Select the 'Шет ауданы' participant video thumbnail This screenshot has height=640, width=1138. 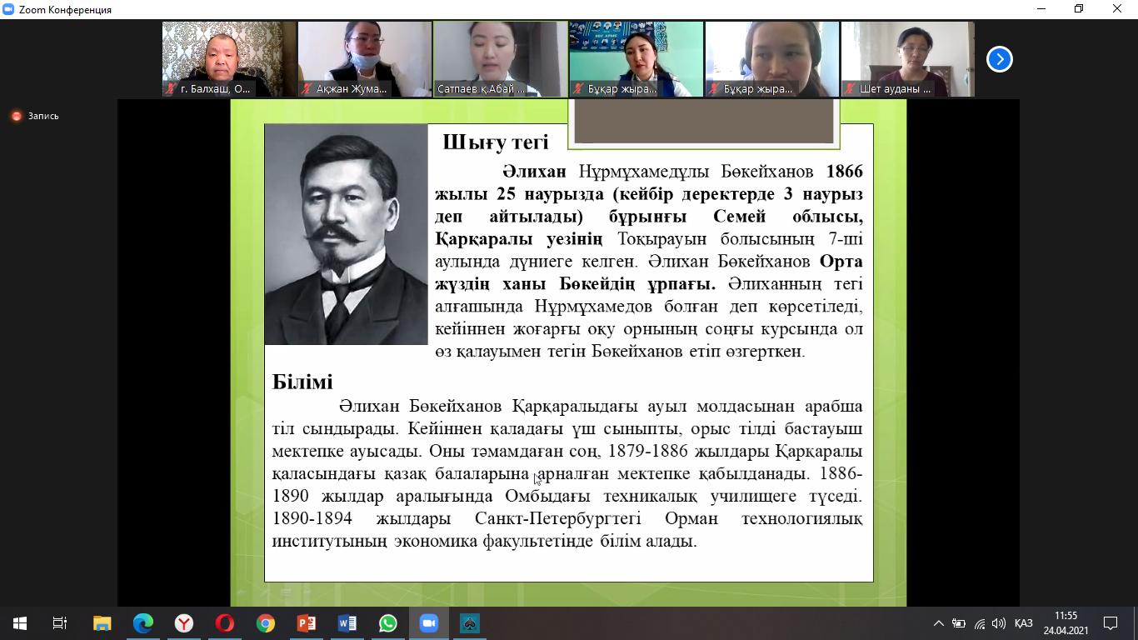[907, 59]
